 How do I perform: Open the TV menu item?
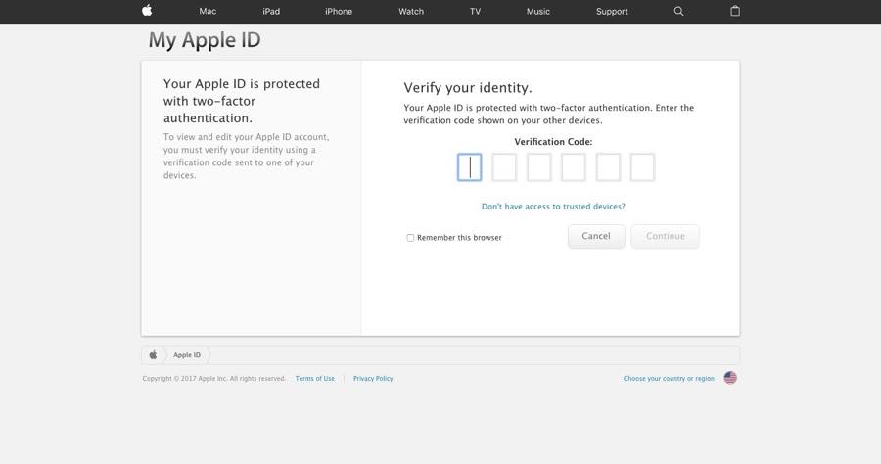[476, 11]
